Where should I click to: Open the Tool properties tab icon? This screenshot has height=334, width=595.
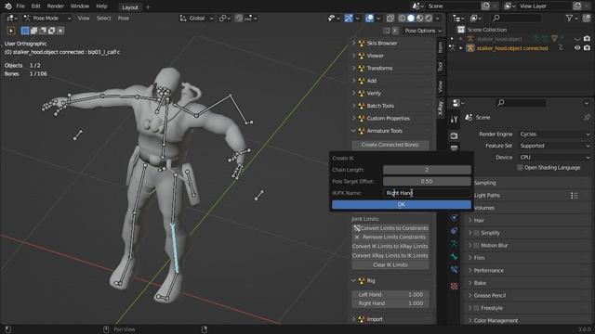[x=455, y=120]
